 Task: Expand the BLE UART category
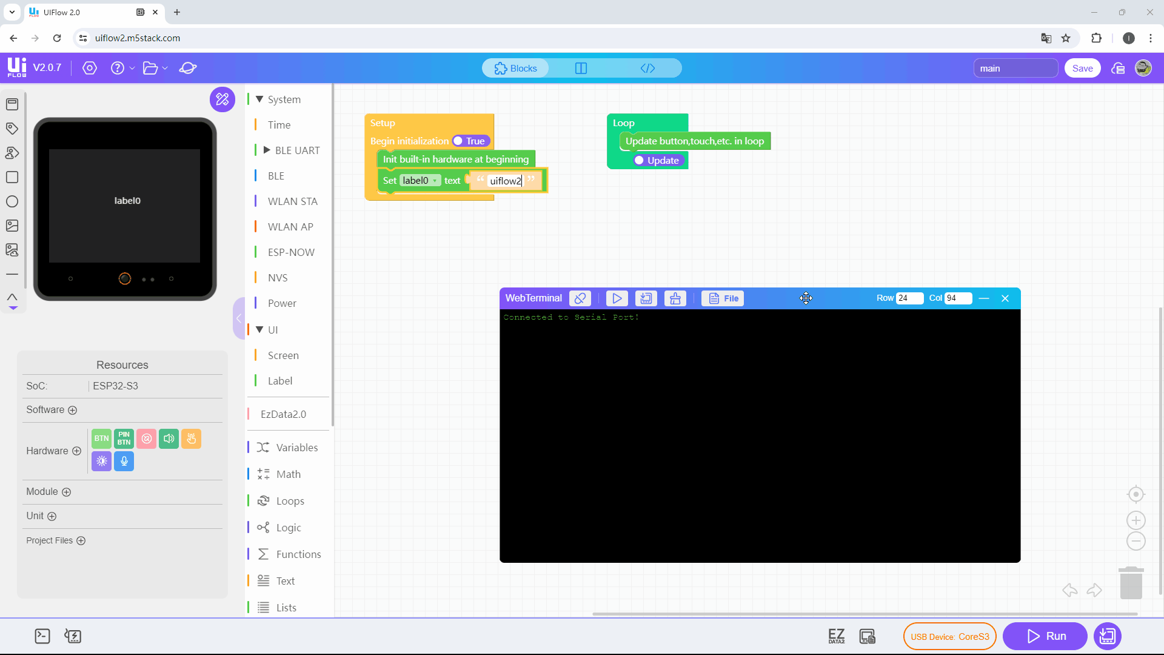[x=267, y=150]
